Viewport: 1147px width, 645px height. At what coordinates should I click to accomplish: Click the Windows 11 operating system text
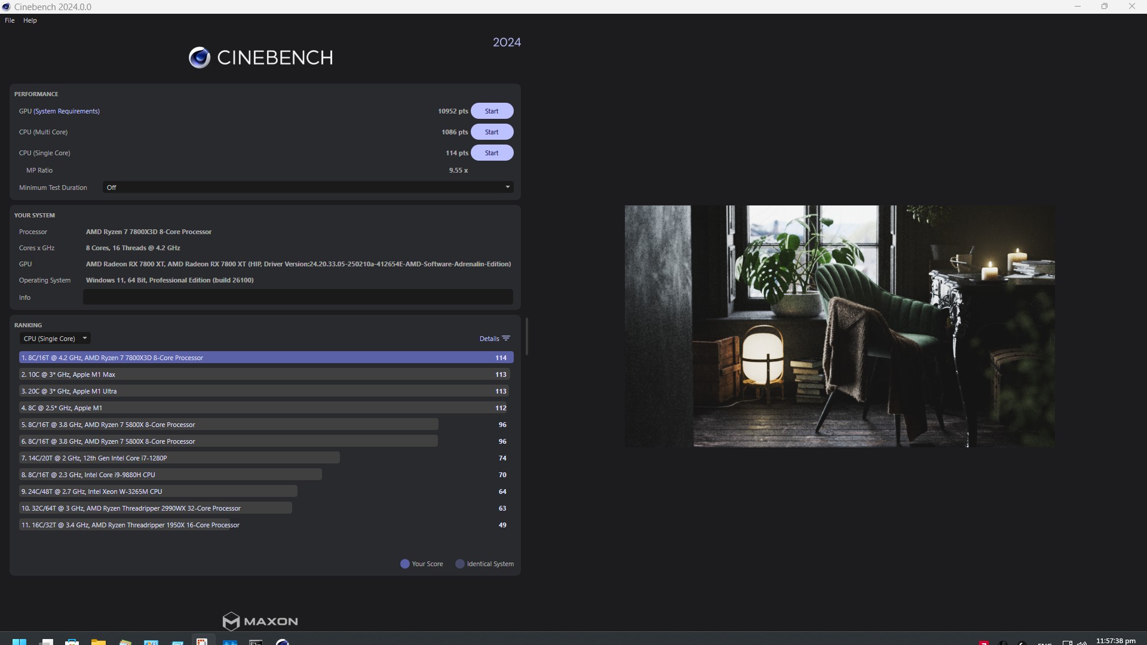[x=170, y=280]
